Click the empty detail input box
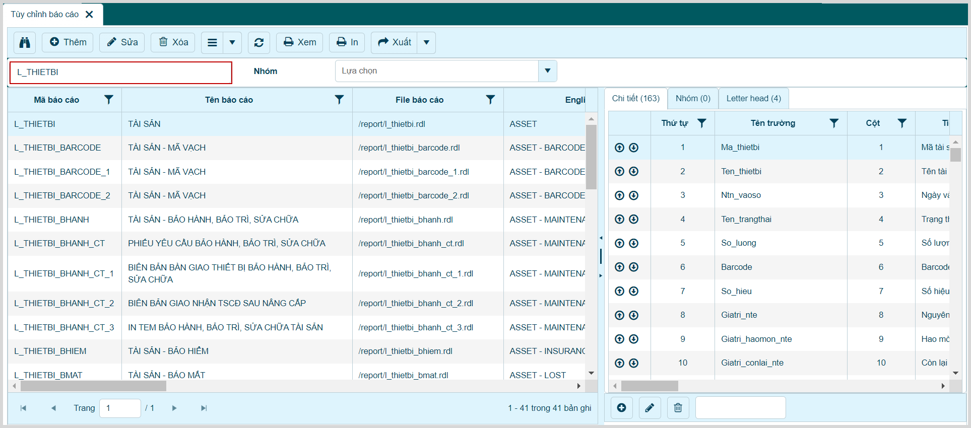This screenshot has height=428, width=971. tap(741, 408)
